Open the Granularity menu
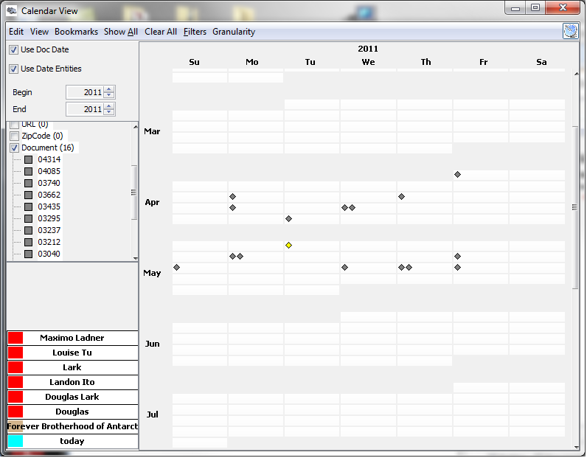The image size is (587, 458). pyautogui.click(x=234, y=32)
